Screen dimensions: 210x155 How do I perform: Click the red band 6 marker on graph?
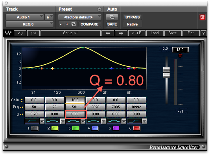134,68
